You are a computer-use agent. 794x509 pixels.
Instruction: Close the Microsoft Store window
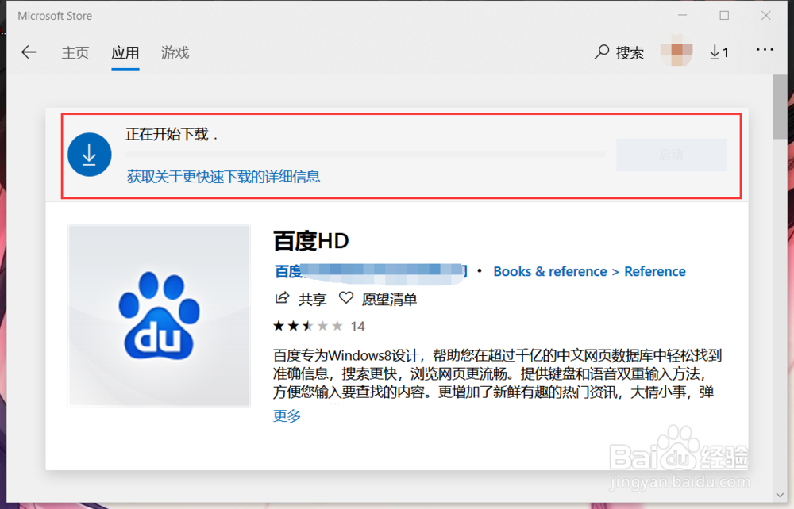pos(766,16)
